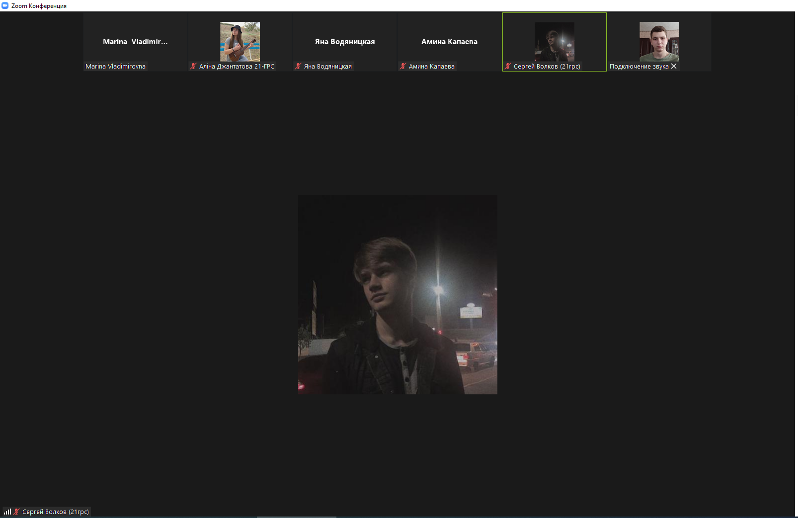Select Яна Водяницкая's participant tile
This screenshot has height=518, width=798.
coord(345,42)
